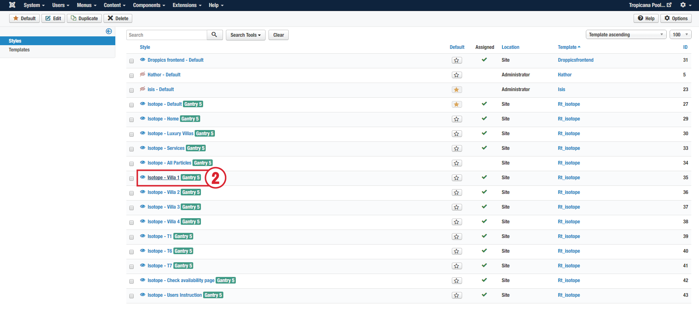
Task: Click the Duplicate toolbar button
Action: pos(84,18)
